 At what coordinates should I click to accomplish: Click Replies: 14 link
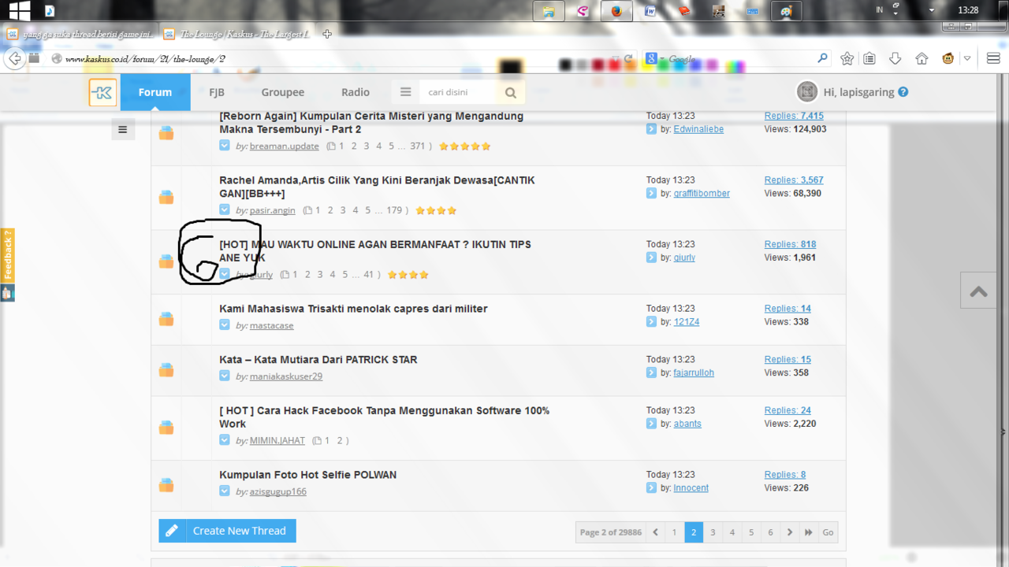(787, 309)
